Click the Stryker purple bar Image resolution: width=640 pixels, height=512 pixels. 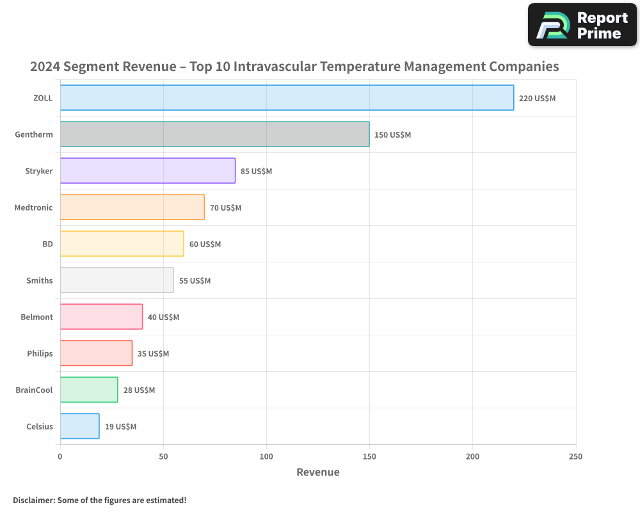[147, 171]
